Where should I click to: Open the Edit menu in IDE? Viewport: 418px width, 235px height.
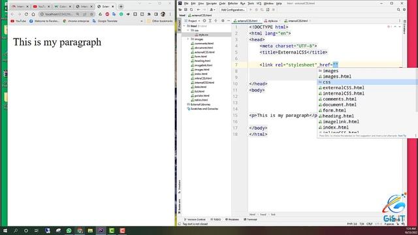193,3
